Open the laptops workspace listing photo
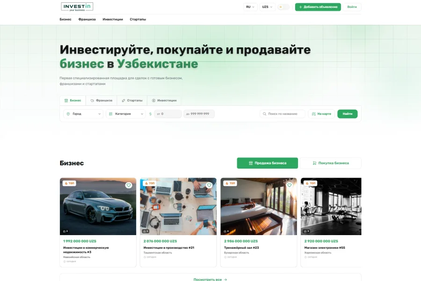The image size is (421, 281). [178, 206]
